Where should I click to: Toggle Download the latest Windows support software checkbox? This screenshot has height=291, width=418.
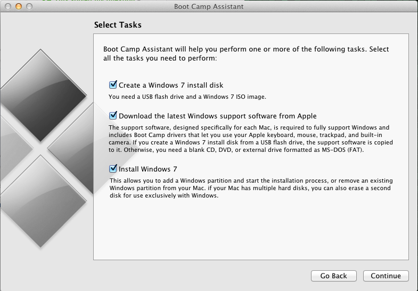click(113, 116)
